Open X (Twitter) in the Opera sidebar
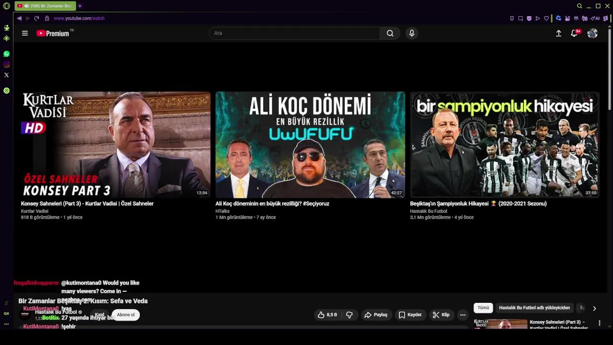This screenshot has width=613, height=345. pyautogui.click(x=6, y=75)
